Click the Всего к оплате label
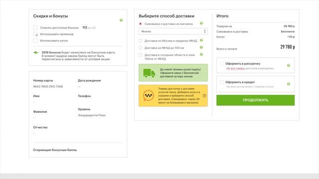The image size is (319, 179). point(227,49)
